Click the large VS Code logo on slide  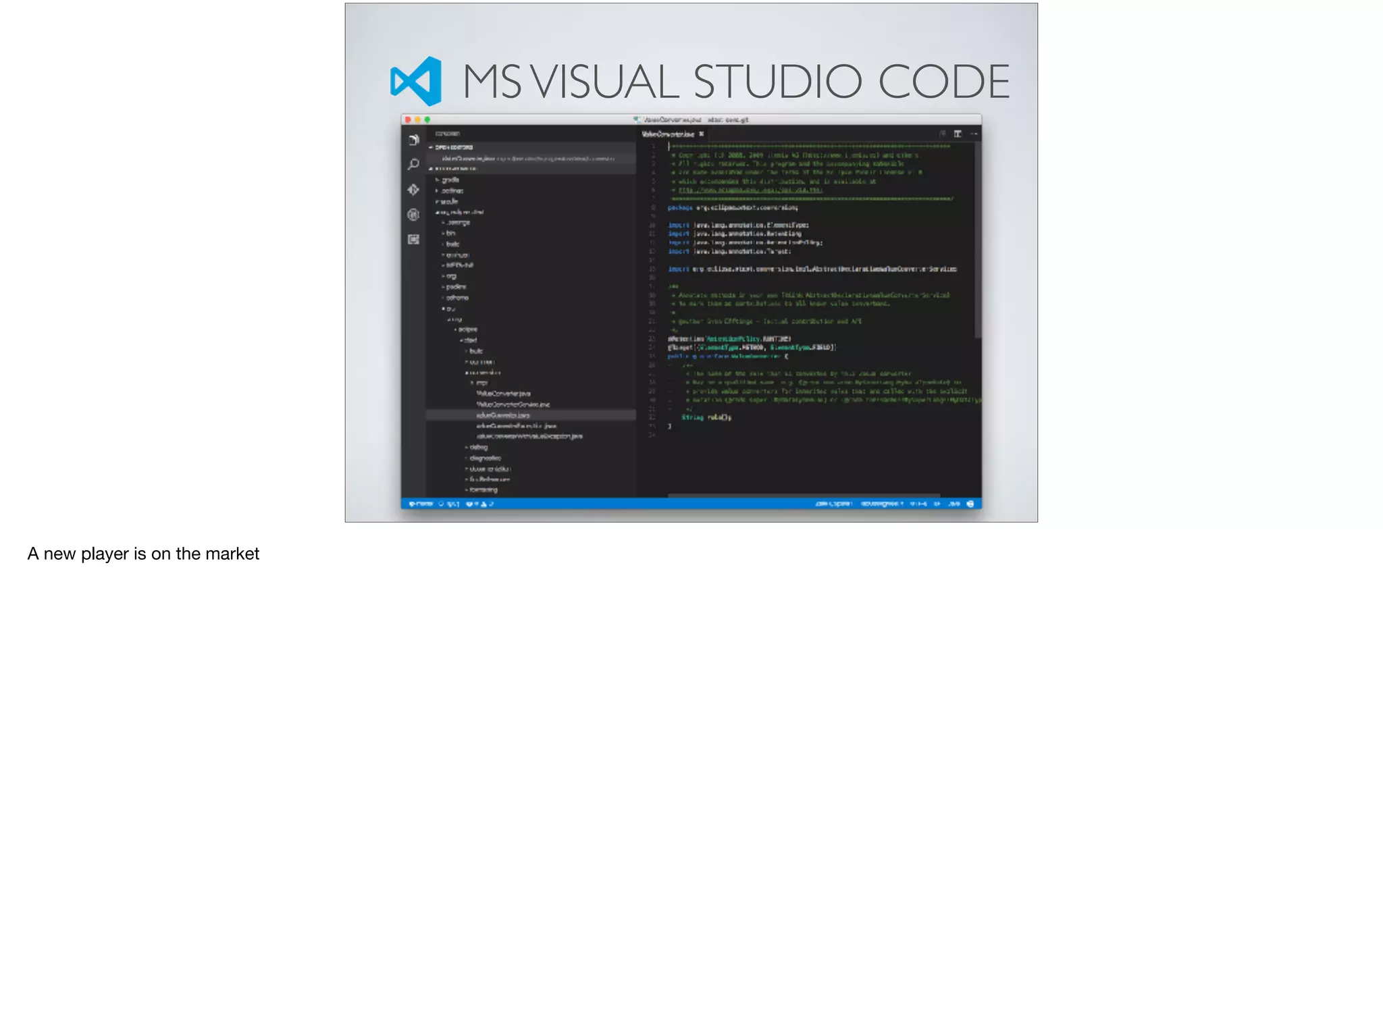tap(416, 81)
